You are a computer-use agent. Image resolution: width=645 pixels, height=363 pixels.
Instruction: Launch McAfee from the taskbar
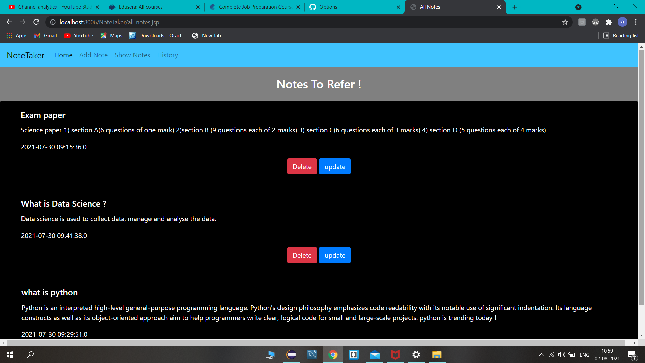pyautogui.click(x=395, y=355)
